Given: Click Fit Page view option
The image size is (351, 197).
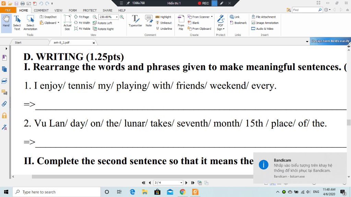Looking at the screenshot, I should [x=82, y=17].
